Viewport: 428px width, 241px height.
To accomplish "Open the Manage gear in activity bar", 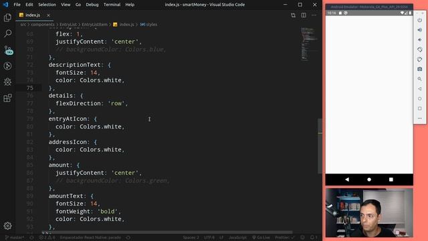I will pyautogui.click(x=7, y=226).
